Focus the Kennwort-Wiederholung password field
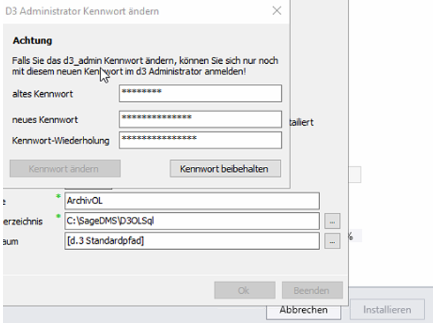 click(x=200, y=140)
